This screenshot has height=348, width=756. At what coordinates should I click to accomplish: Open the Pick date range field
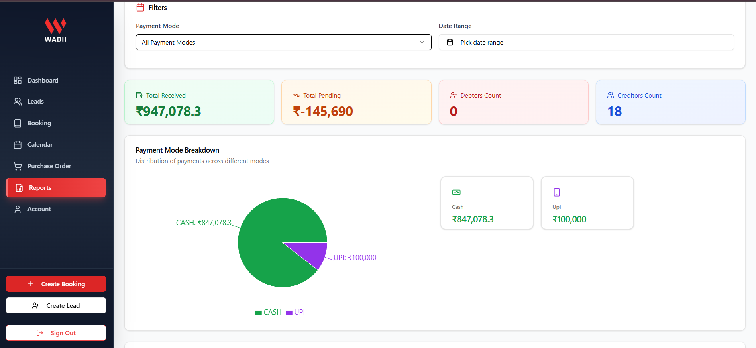click(586, 42)
